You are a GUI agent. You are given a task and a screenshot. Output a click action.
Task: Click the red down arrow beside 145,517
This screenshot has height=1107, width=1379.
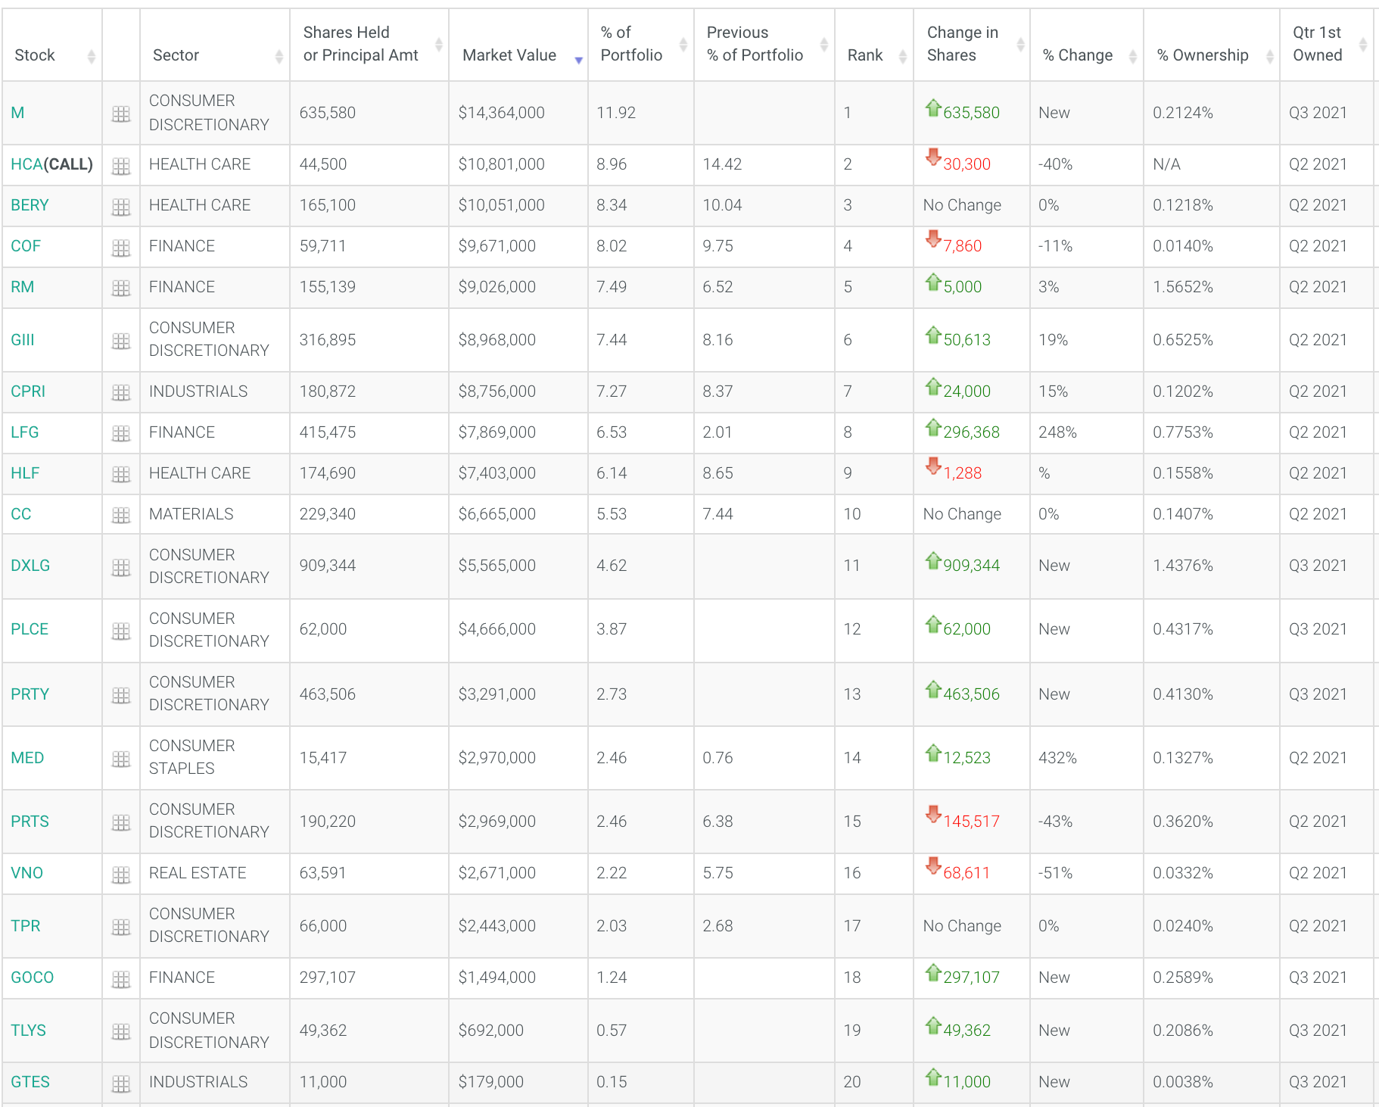pyautogui.click(x=933, y=815)
